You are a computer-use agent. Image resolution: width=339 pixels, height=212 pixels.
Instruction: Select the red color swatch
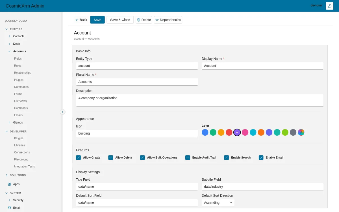229,132
